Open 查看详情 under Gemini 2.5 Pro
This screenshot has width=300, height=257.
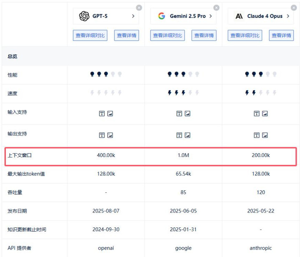[204, 35]
